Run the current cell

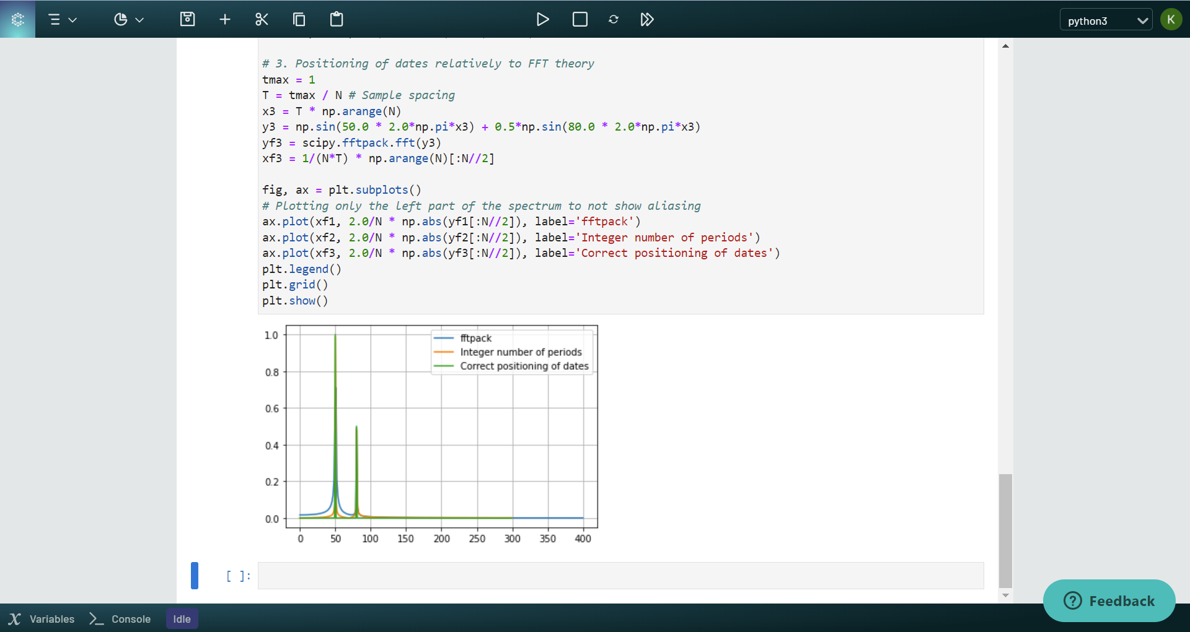click(x=543, y=19)
